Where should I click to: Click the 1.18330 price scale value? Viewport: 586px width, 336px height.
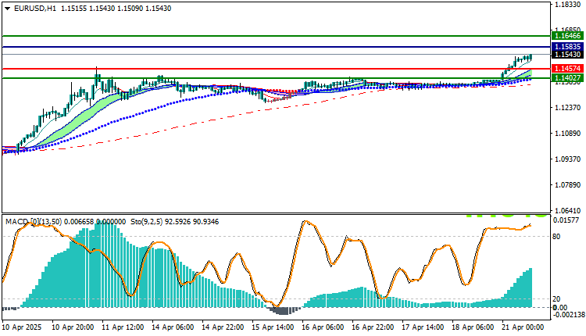click(568, 5)
